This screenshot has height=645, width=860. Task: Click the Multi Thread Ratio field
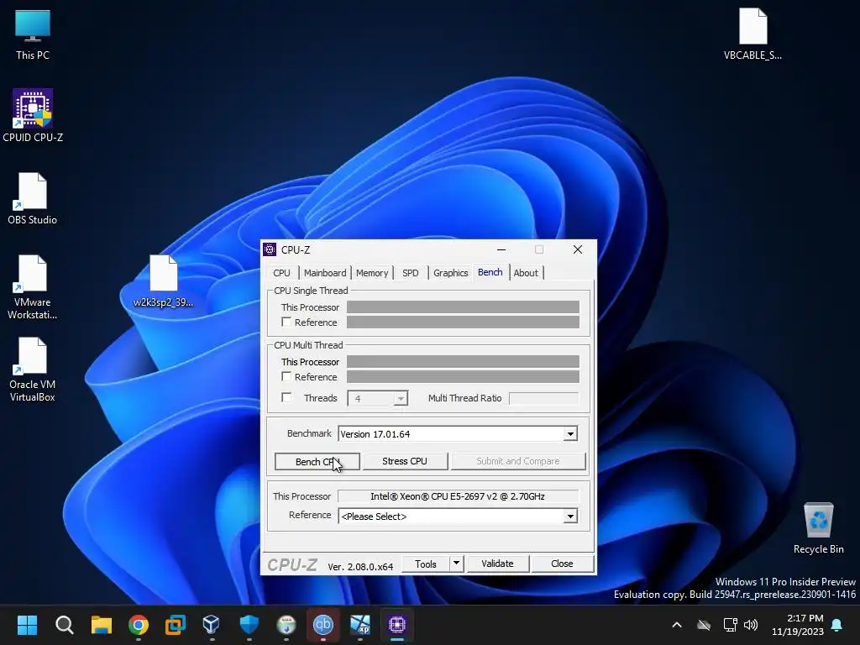(543, 398)
